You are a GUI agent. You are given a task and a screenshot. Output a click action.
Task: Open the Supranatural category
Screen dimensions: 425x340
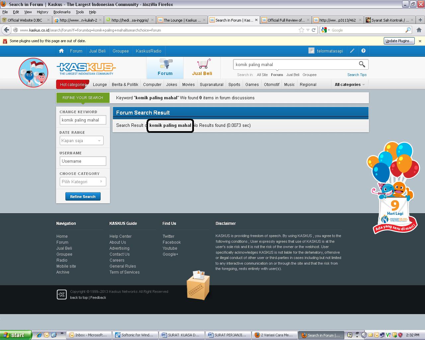(212, 84)
